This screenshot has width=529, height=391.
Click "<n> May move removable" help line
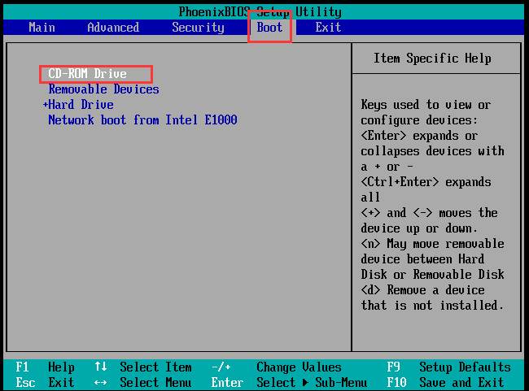tap(432, 244)
